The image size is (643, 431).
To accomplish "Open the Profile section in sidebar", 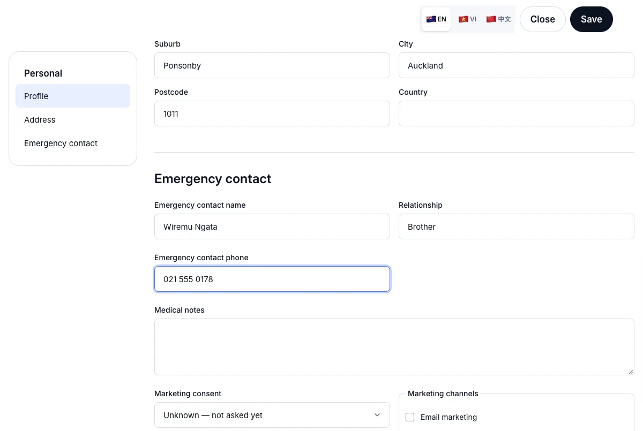I will click(x=73, y=96).
